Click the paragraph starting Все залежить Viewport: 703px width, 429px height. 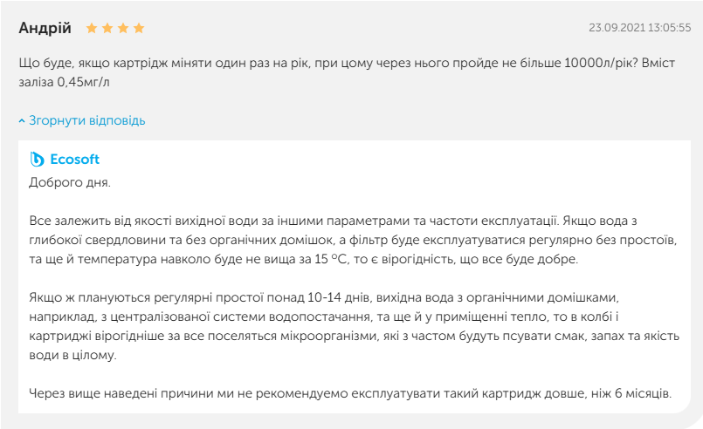coord(354,240)
